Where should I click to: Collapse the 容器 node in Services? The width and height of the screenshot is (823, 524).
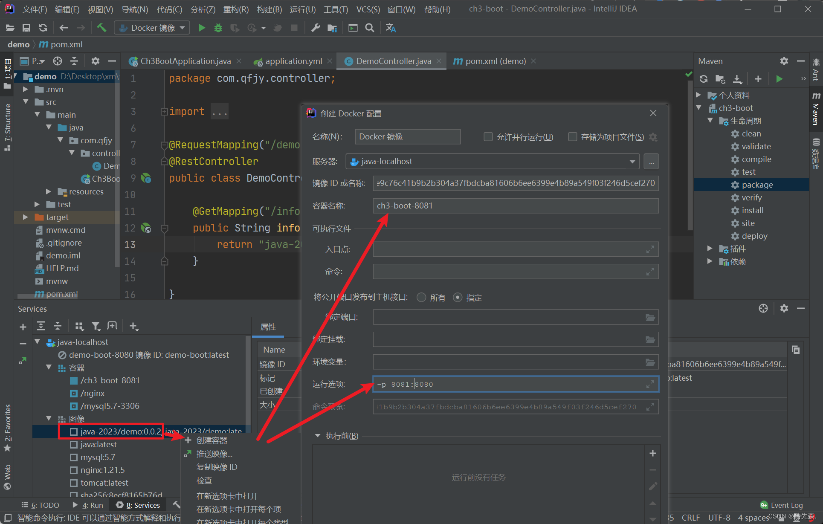[x=49, y=368]
